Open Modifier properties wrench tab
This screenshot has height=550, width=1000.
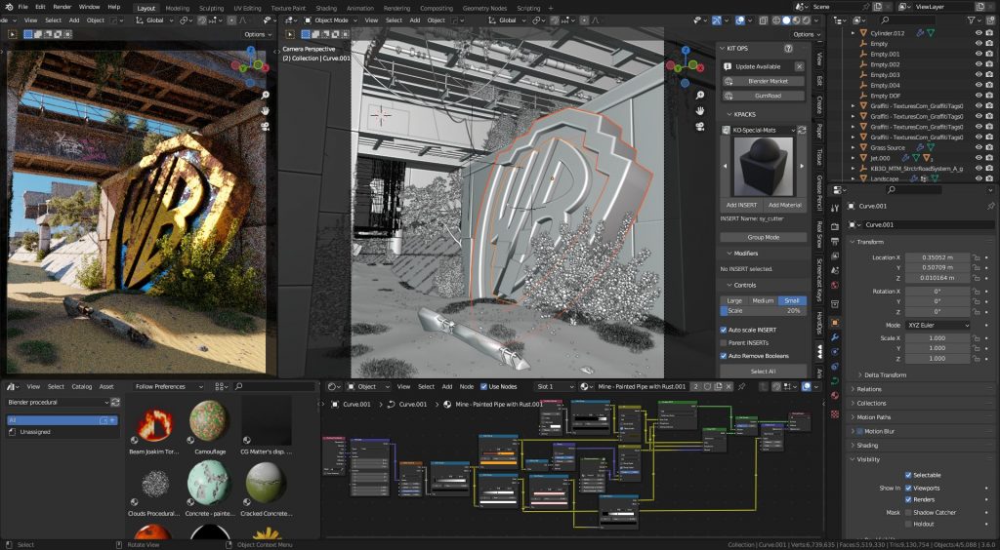(x=835, y=336)
